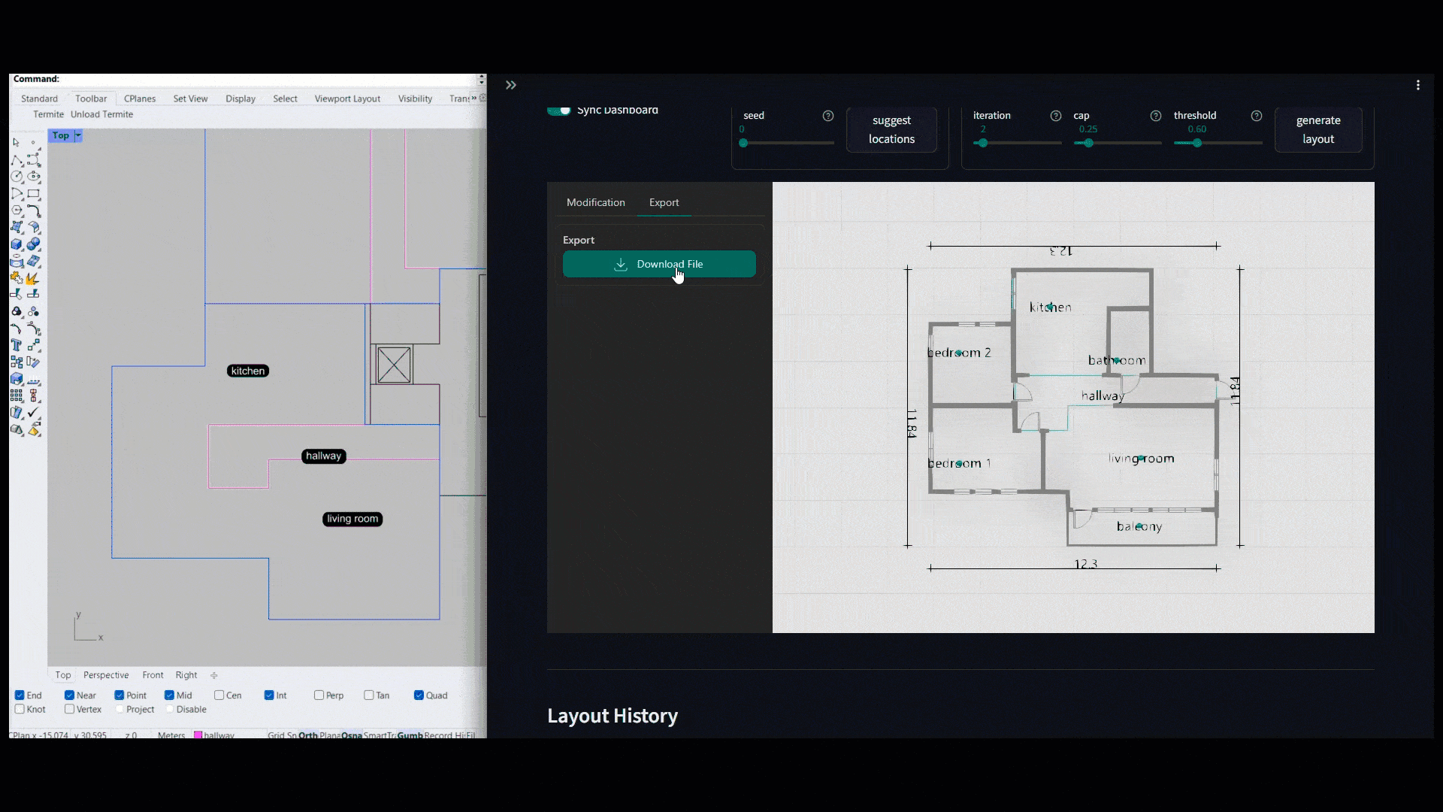
Task: Select the Polygon tool
Action: [17, 208]
